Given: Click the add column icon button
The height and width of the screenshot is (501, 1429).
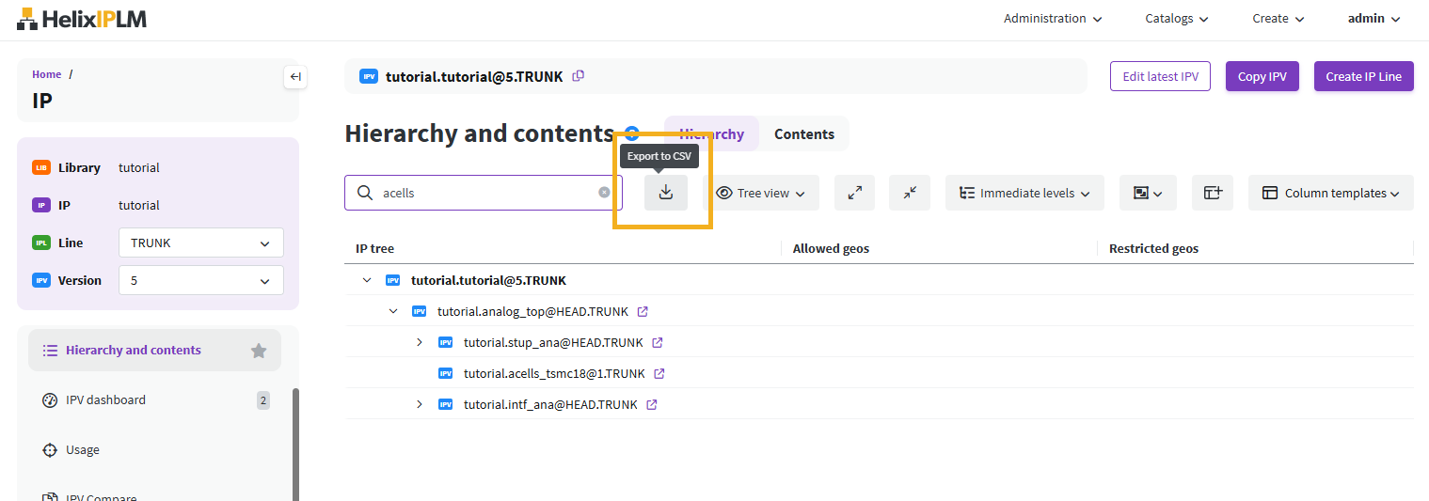Looking at the screenshot, I should [x=1212, y=193].
